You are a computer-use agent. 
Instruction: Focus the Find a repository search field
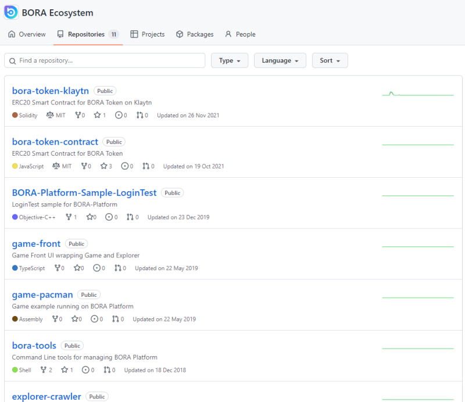tap(105, 60)
